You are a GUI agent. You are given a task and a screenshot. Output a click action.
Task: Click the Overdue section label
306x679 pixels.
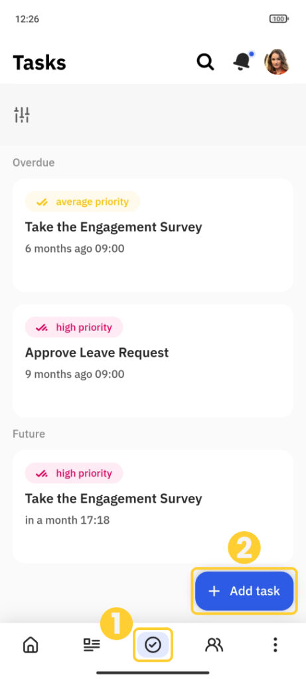coord(34,162)
